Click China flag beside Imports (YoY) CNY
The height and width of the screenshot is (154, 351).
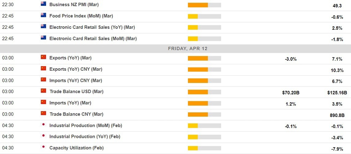[x=43, y=80]
